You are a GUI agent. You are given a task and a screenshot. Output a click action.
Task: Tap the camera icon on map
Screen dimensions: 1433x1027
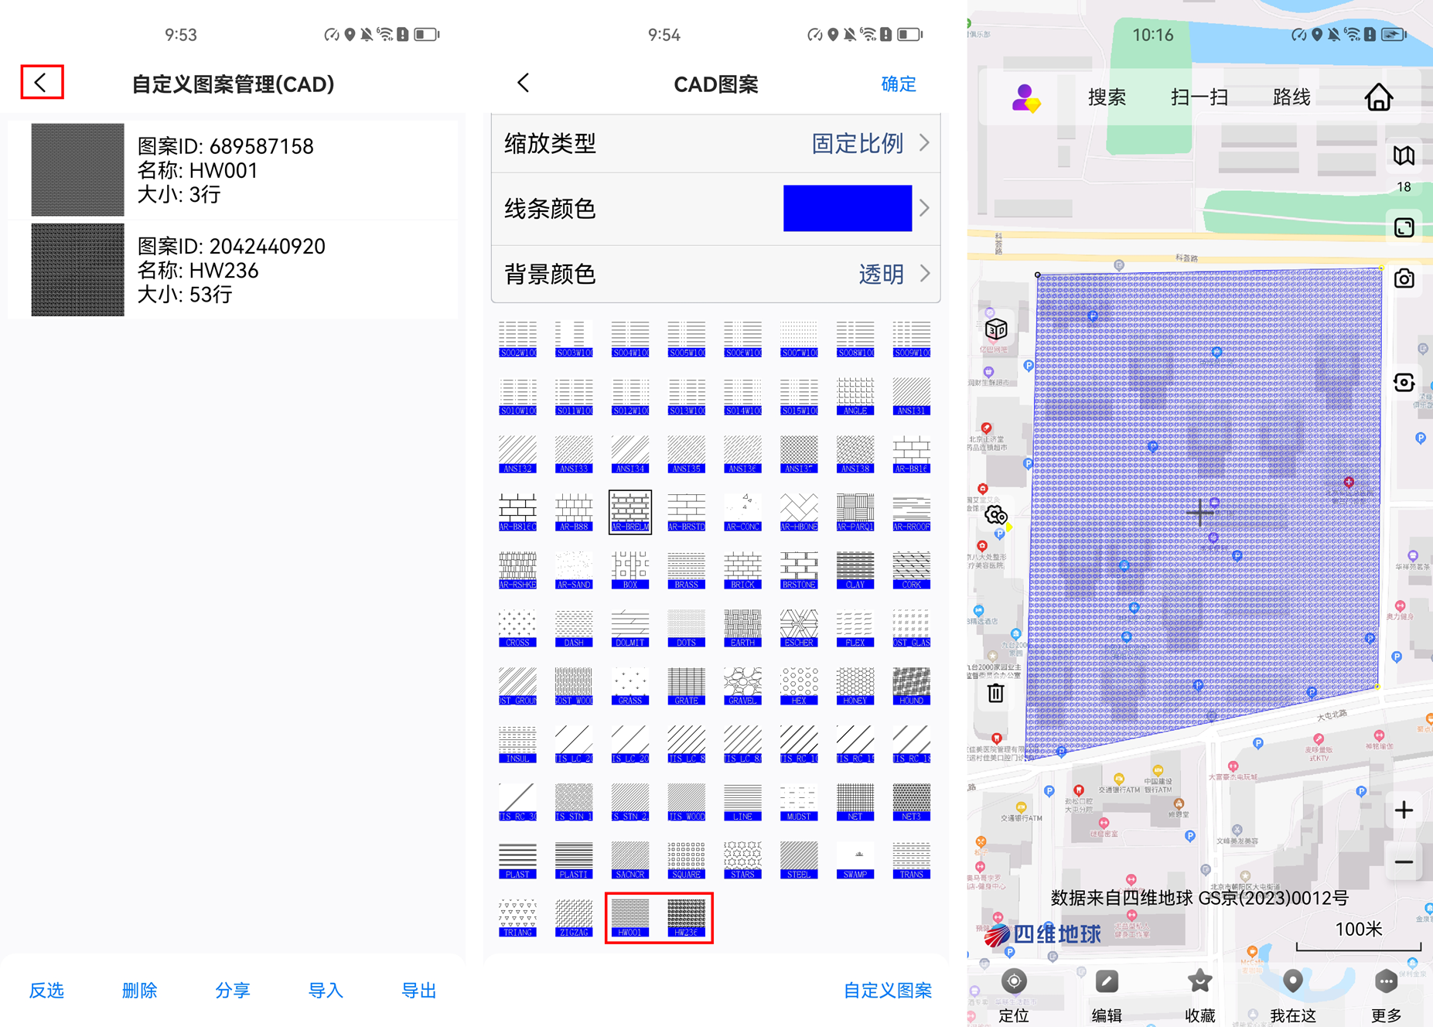click(x=1404, y=279)
